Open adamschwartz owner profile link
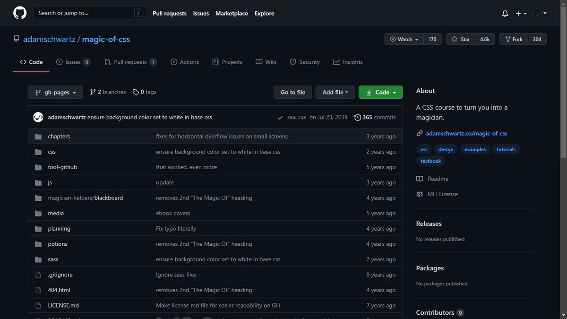 49,39
